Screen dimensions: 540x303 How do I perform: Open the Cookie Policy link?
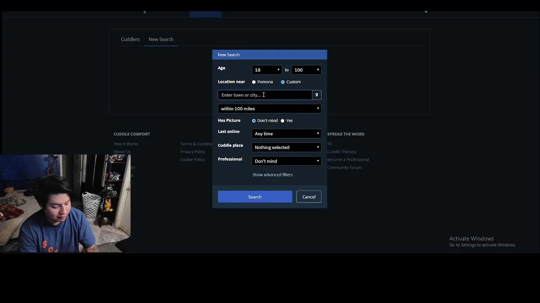coord(192,159)
